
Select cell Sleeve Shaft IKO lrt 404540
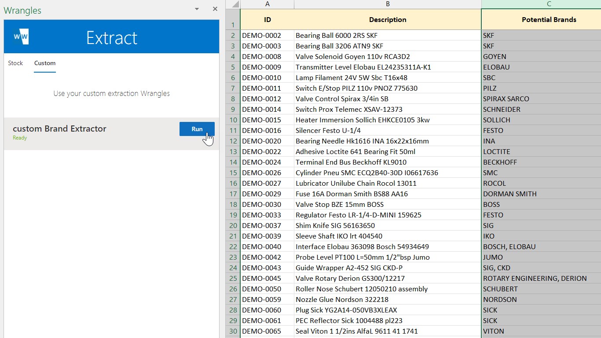point(388,236)
